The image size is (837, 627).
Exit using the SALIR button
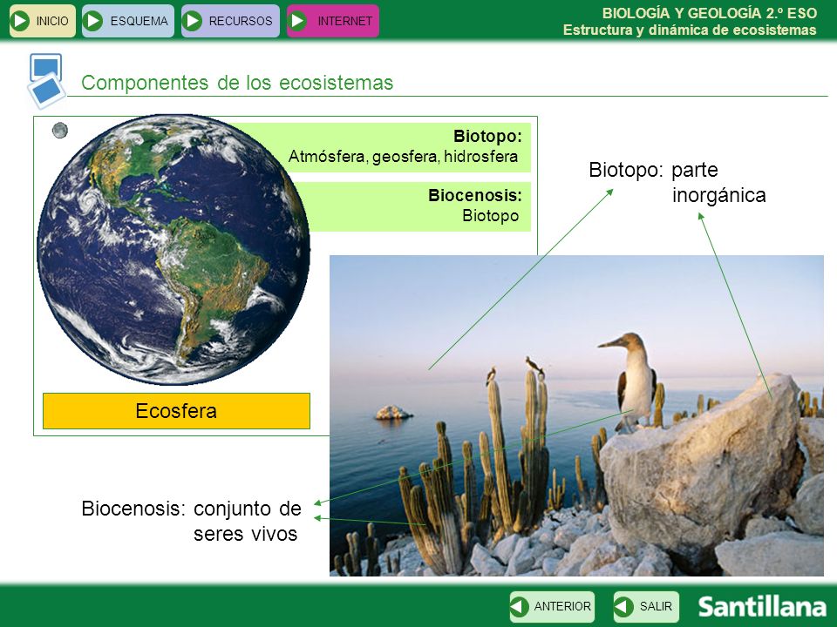tap(646, 607)
